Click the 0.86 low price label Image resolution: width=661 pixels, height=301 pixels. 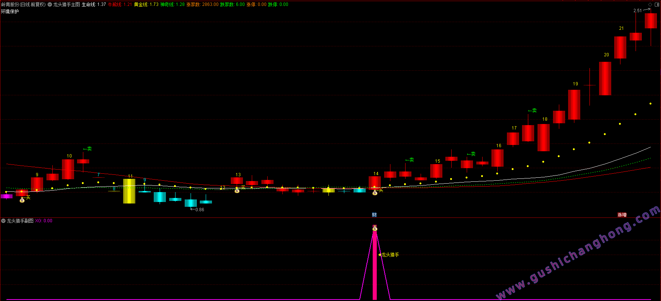point(199,210)
